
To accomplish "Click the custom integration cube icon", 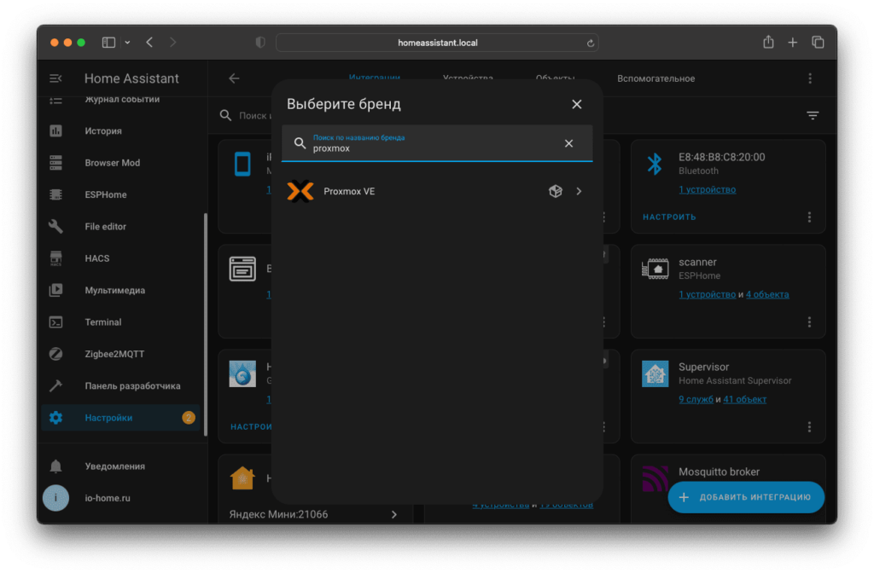I will coord(555,191).
